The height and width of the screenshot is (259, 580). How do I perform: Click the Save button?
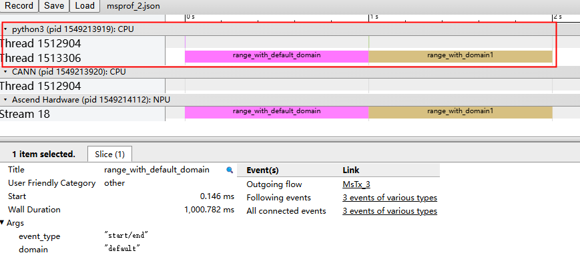click(x=54, y=6)
